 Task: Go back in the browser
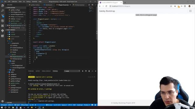tap(100, 6)
